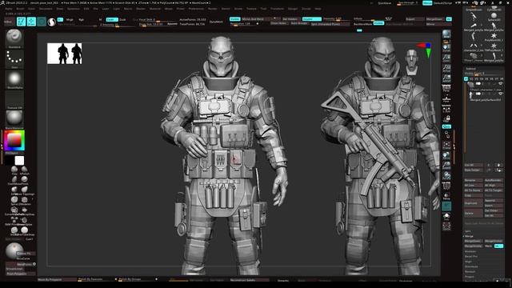Toggle Sculptris Pro swirl icon
Screen dimensions: 512x288
[x=51, y=22]
